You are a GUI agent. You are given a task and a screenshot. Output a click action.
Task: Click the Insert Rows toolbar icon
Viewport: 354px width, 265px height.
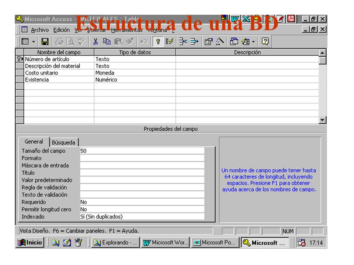click(183, 42)
